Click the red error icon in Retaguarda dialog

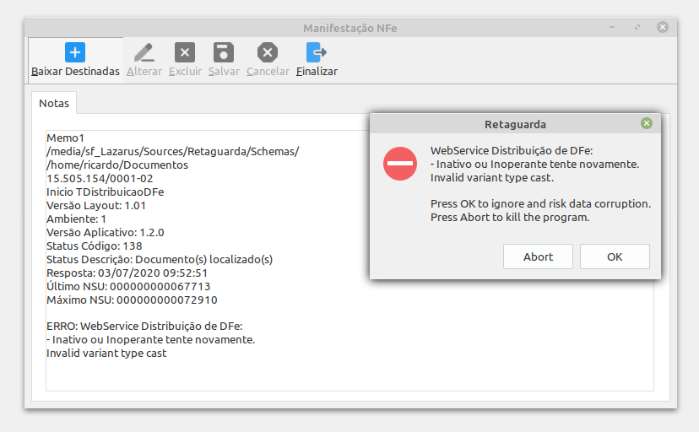(400, 164)
